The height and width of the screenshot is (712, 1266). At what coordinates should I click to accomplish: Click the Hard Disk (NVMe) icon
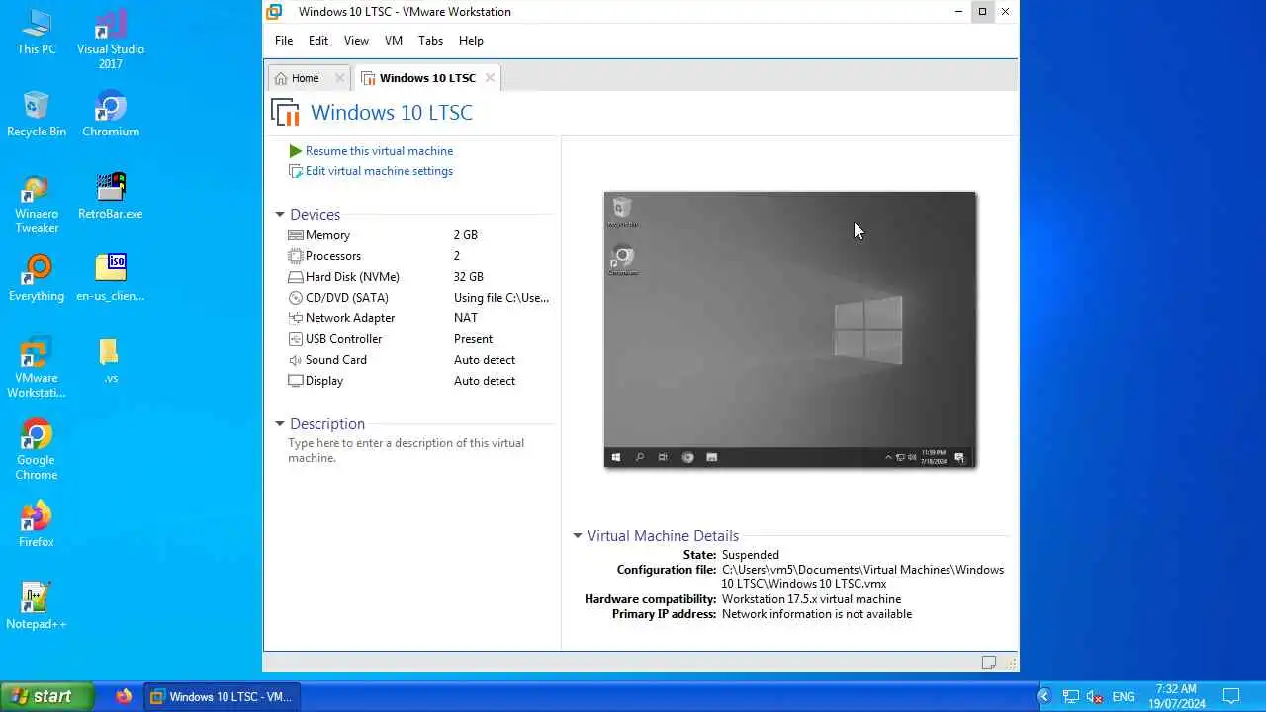tap(296, 277)
